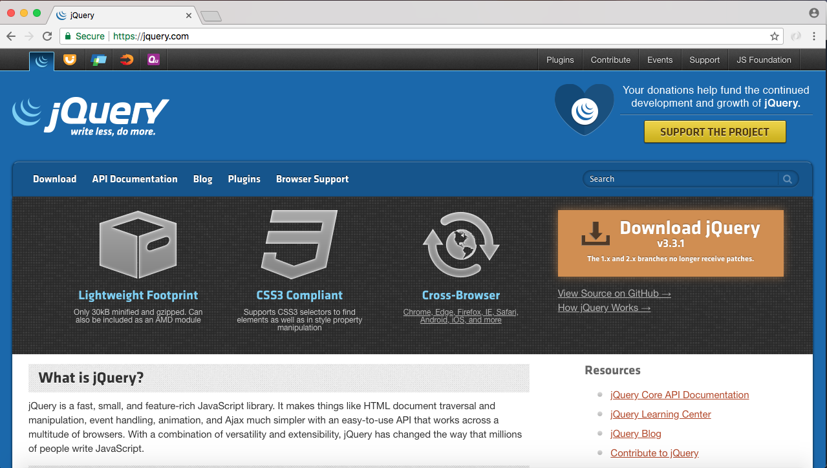Open Blog in navigation bar
The image size is (827, 468).
202,179
